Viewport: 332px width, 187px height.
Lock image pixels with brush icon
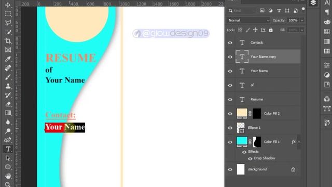(248, 30)
